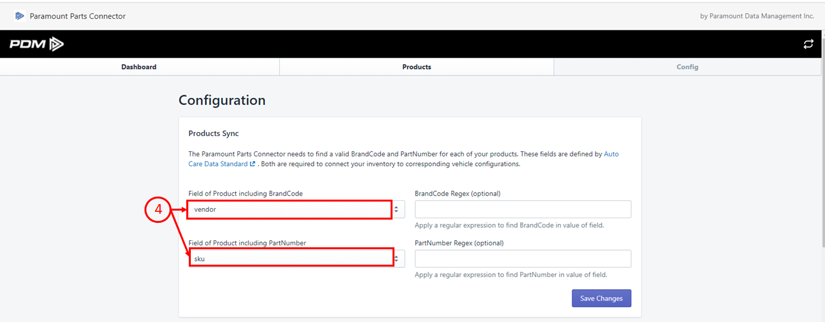
Task: Click 'Field of Product including PartNumber' label
Action: click(x=247, y=243)
